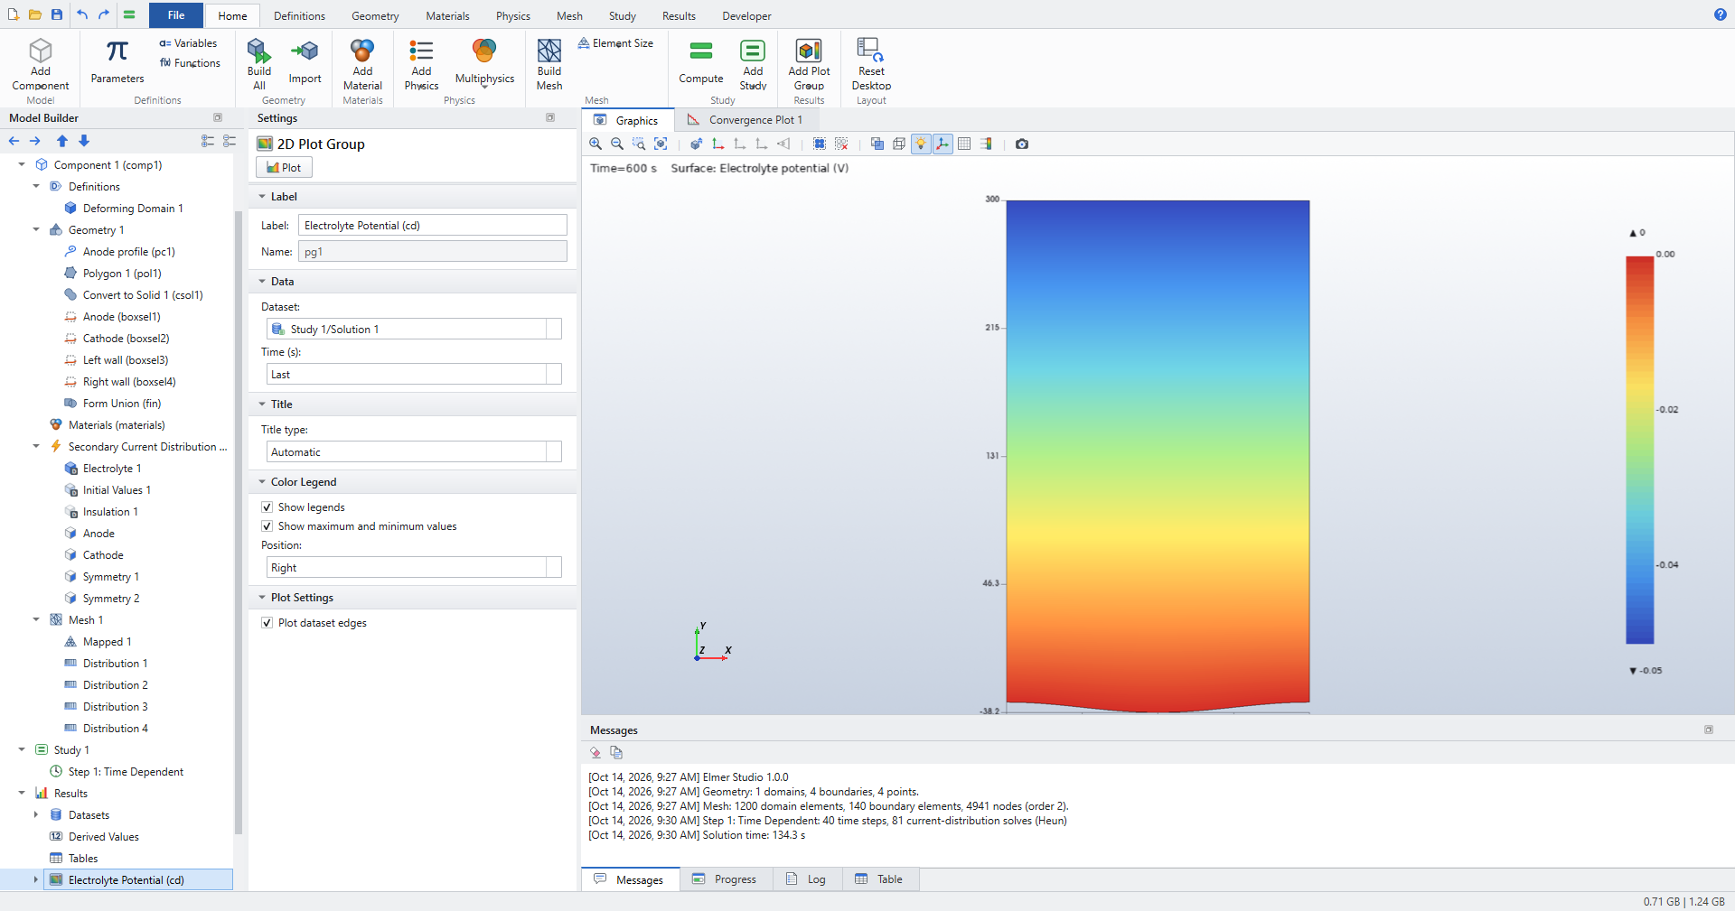The image size is (1735, 911).
Task: Open the Title type dropdown
Action: 554,452
